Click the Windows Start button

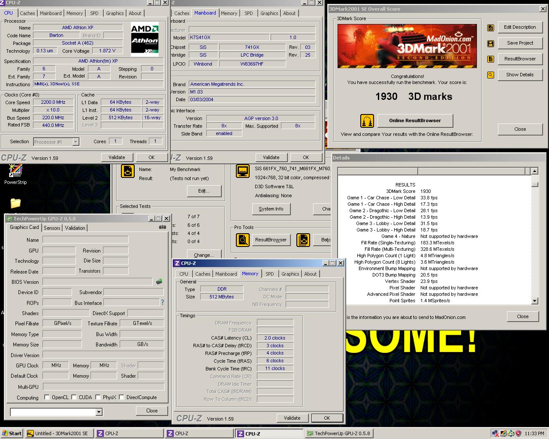coord(12,433)
